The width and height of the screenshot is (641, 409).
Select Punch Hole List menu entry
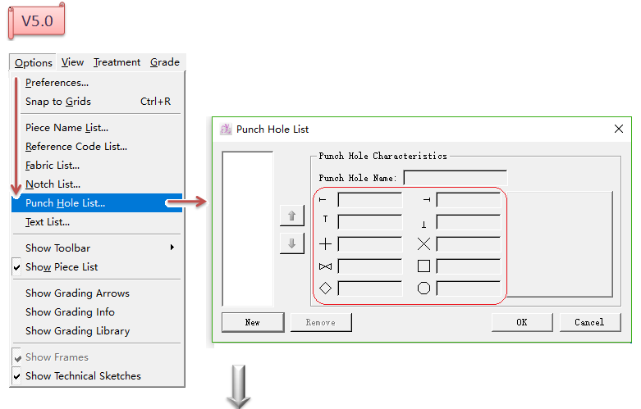pos(66,203)
